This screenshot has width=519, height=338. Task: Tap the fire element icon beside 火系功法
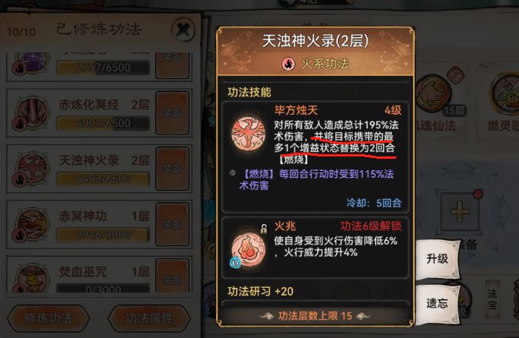point(288,64)
